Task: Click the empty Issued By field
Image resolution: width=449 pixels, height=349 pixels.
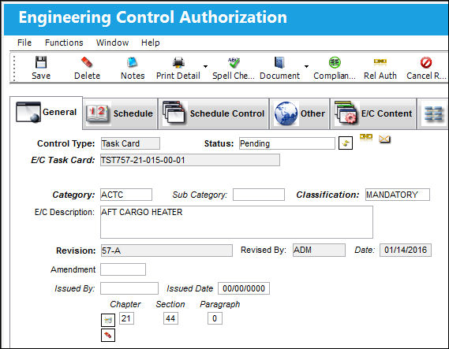Action: coord(129,288)
